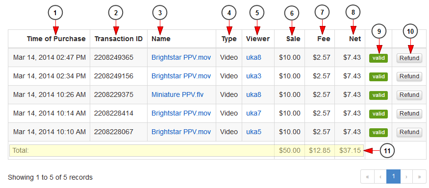Sort by the Sale column header
This screenshot has height=188, width=429.
click(x=293, y=39)
